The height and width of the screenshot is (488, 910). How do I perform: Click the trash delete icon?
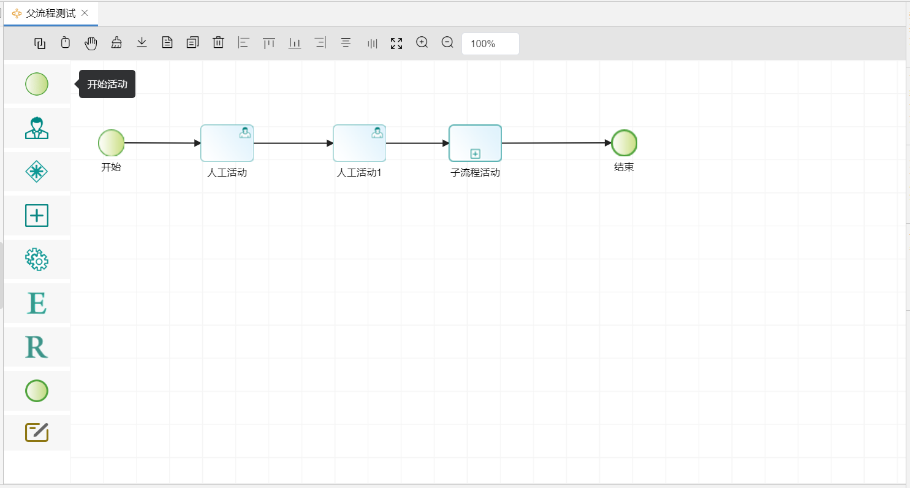pos(218,43)
